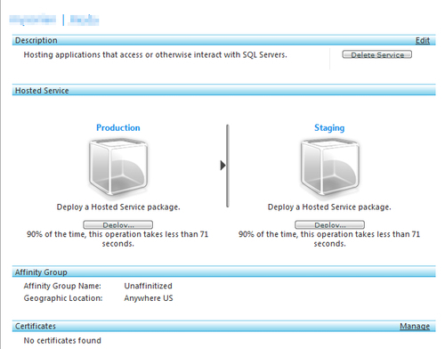This screenshot has height=349, width=445.
Task: Select the Affinity Group section header
Action: coord(223,272)
